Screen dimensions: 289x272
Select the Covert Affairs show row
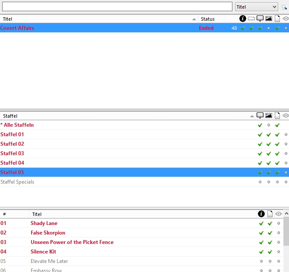click(x=144, y=28)
